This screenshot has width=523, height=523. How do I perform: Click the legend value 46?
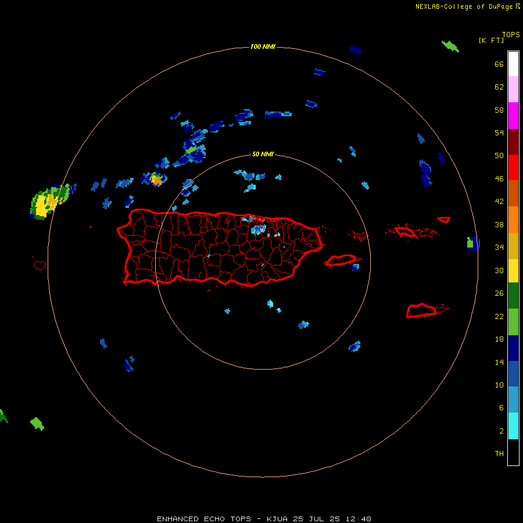click(x=499, y=178)
